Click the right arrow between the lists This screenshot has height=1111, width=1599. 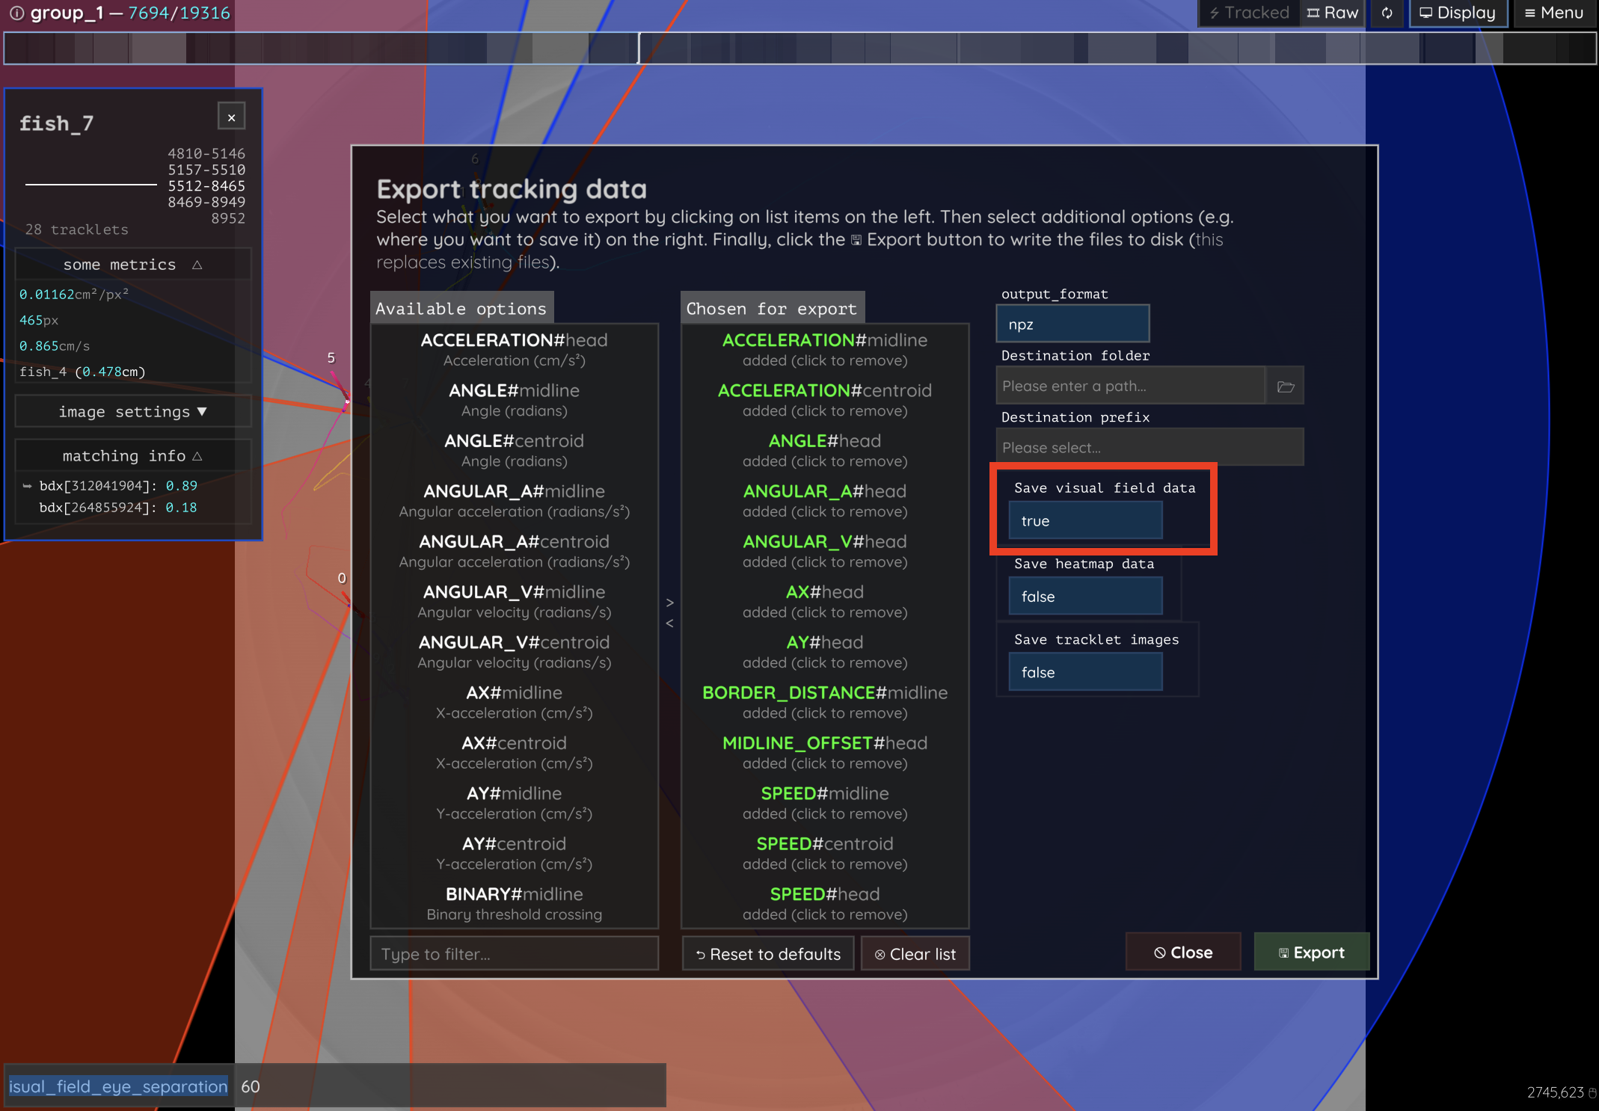coord(669,603)
